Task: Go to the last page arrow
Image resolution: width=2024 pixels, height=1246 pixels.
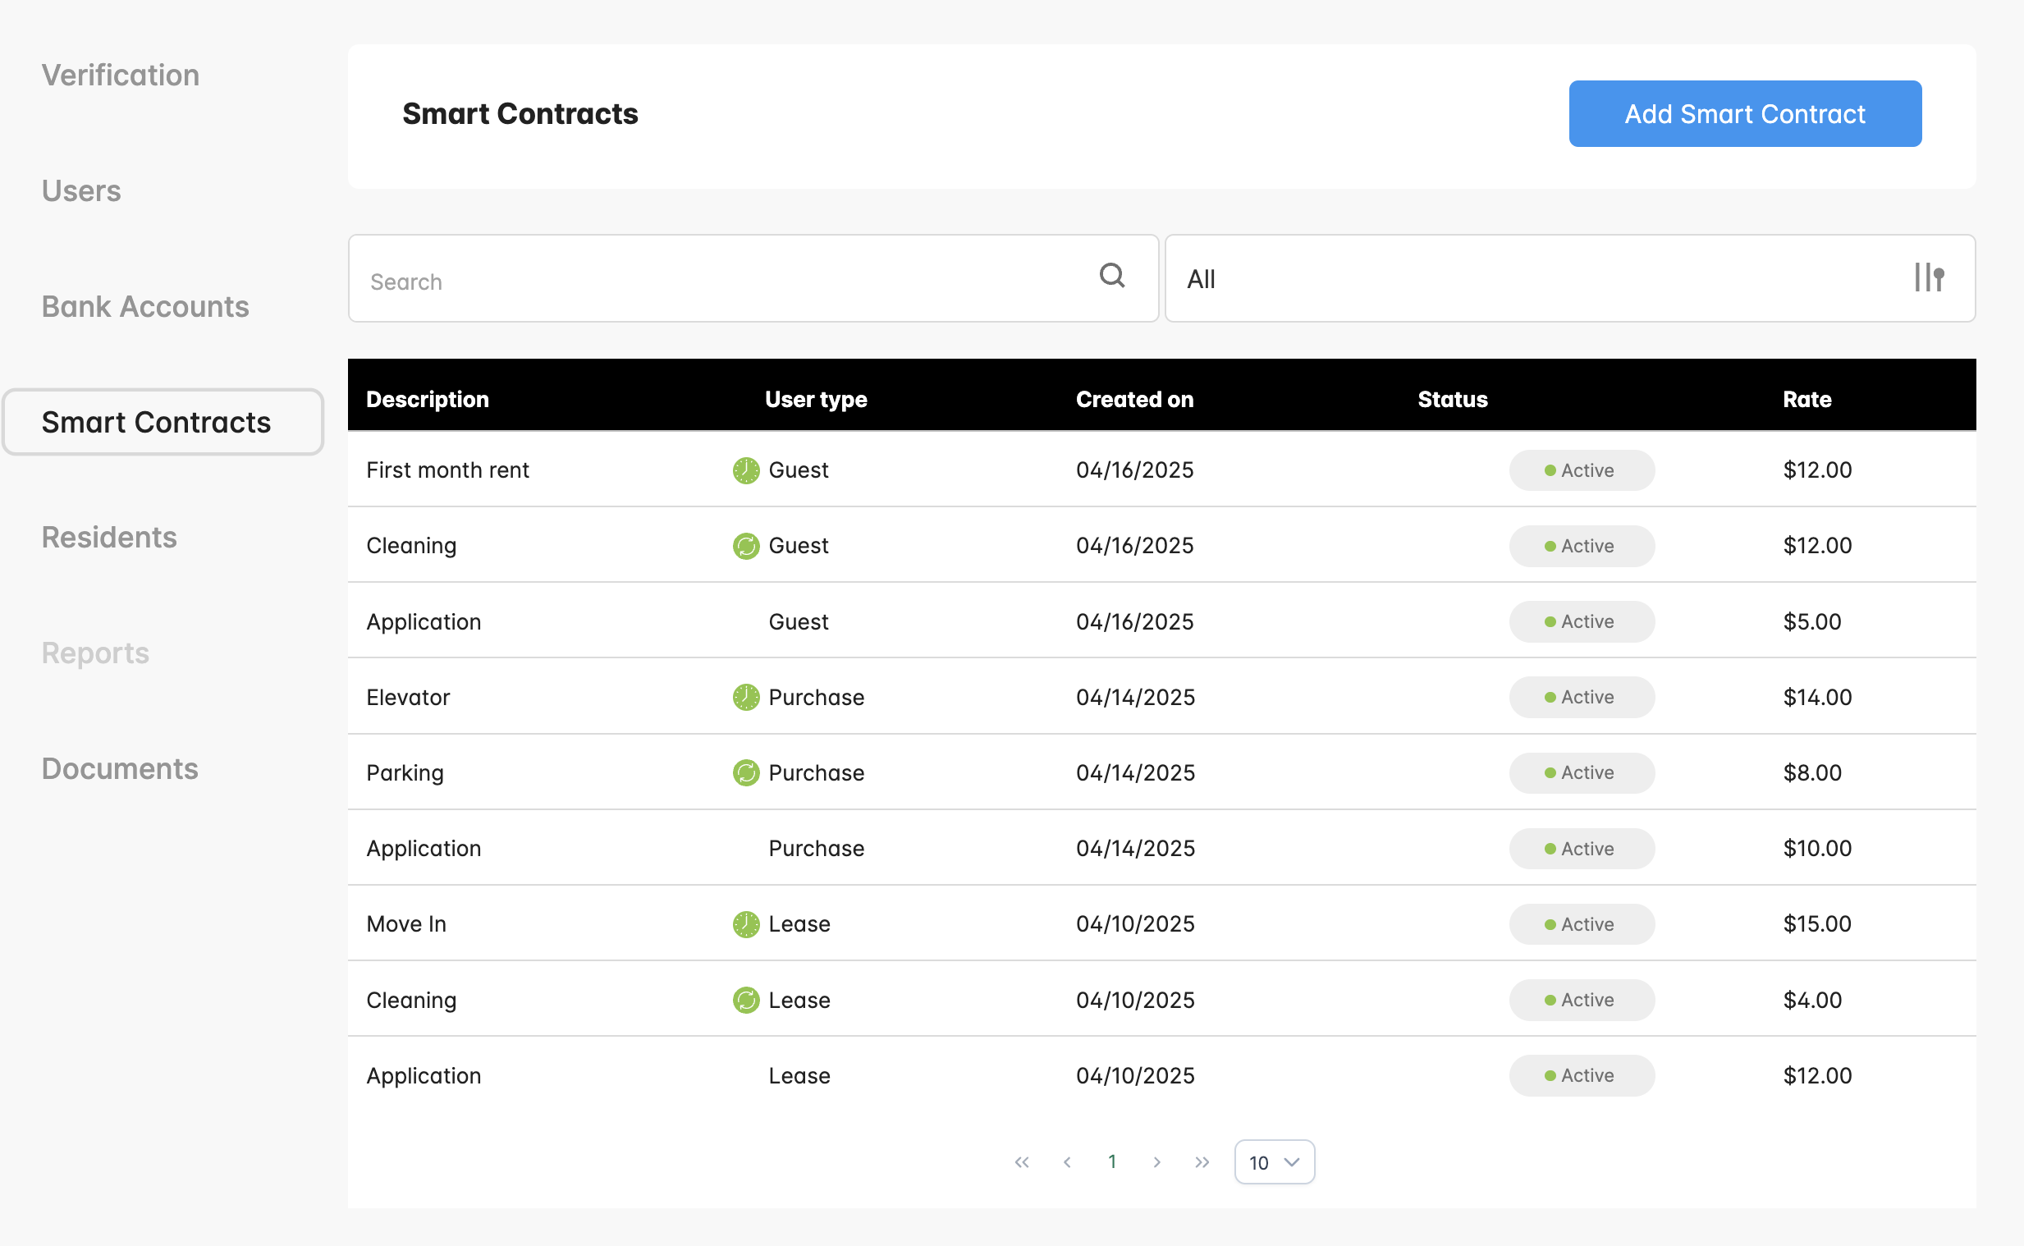Action: click(x=1202, y=1162)
